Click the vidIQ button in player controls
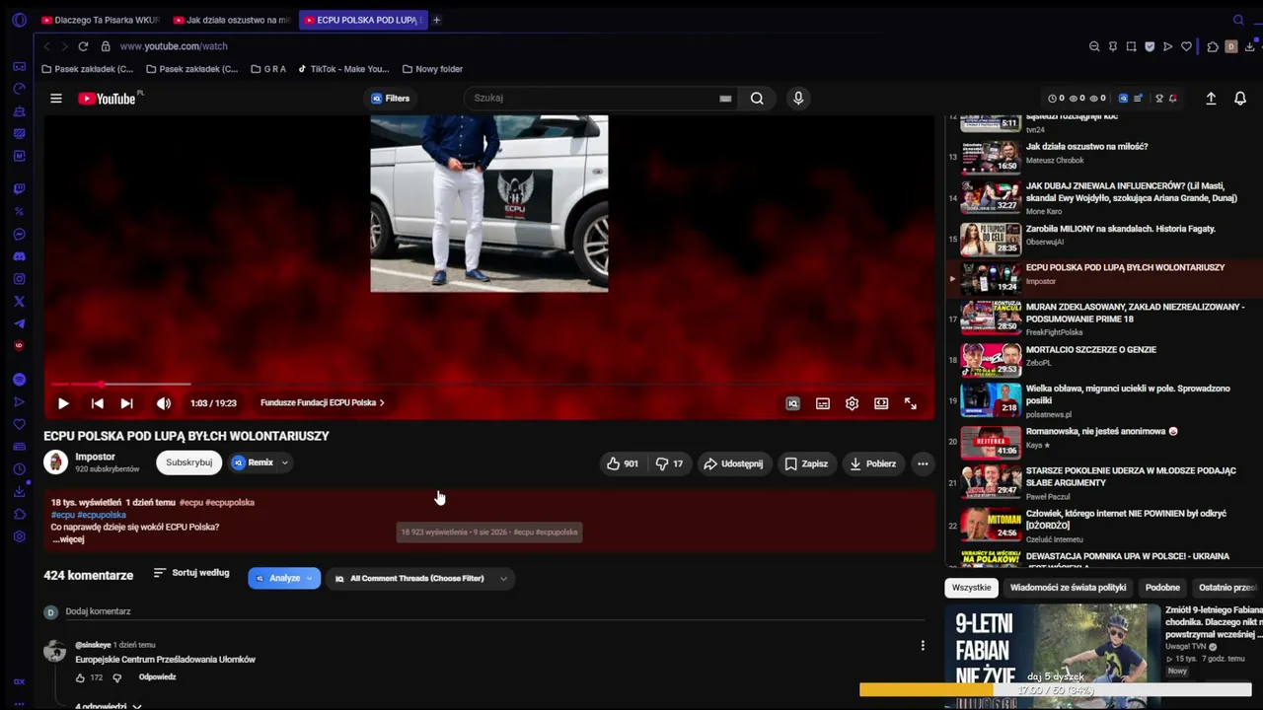Screen dimensions: 1263x710 pyautogui.click(x=792, y=403)
